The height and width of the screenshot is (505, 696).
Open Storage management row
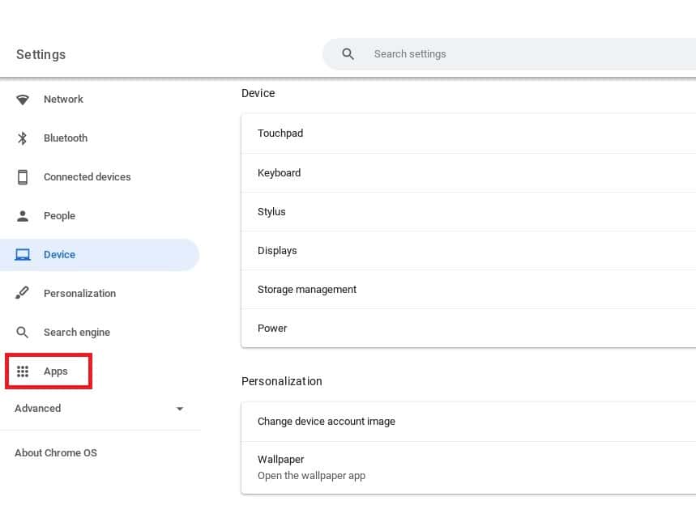click(468, 290)
